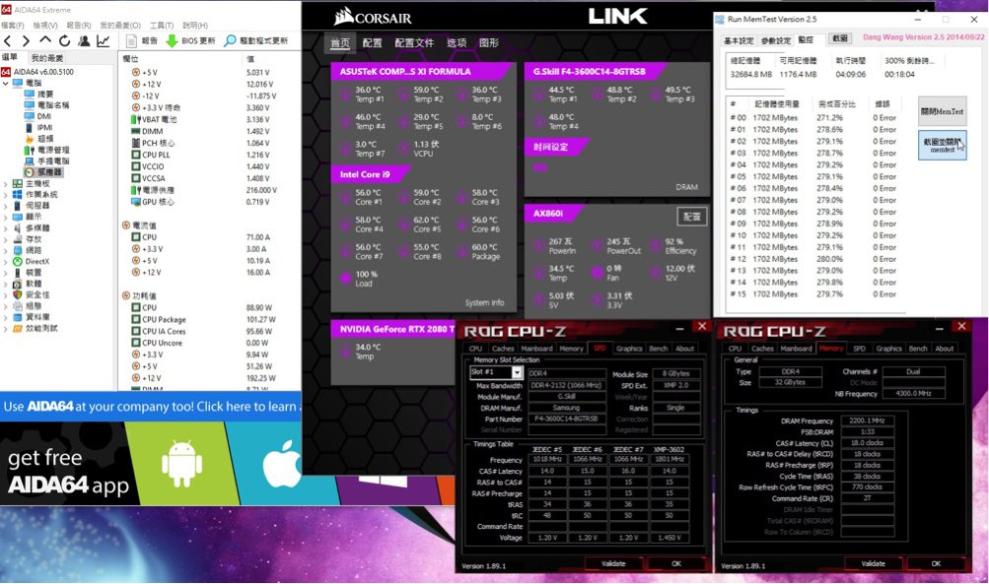This screenshot has height=584, width=989.
Task: Click the RTX 2080 Ti Temp sensor icon
Action: [345, 352]
